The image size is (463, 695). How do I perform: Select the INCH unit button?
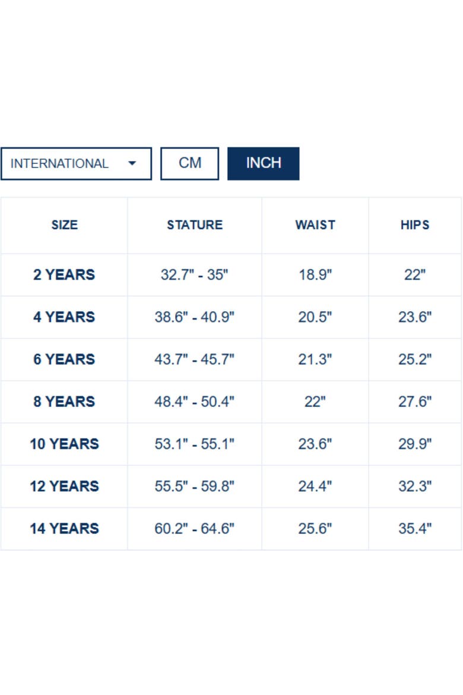coord(263,163)
